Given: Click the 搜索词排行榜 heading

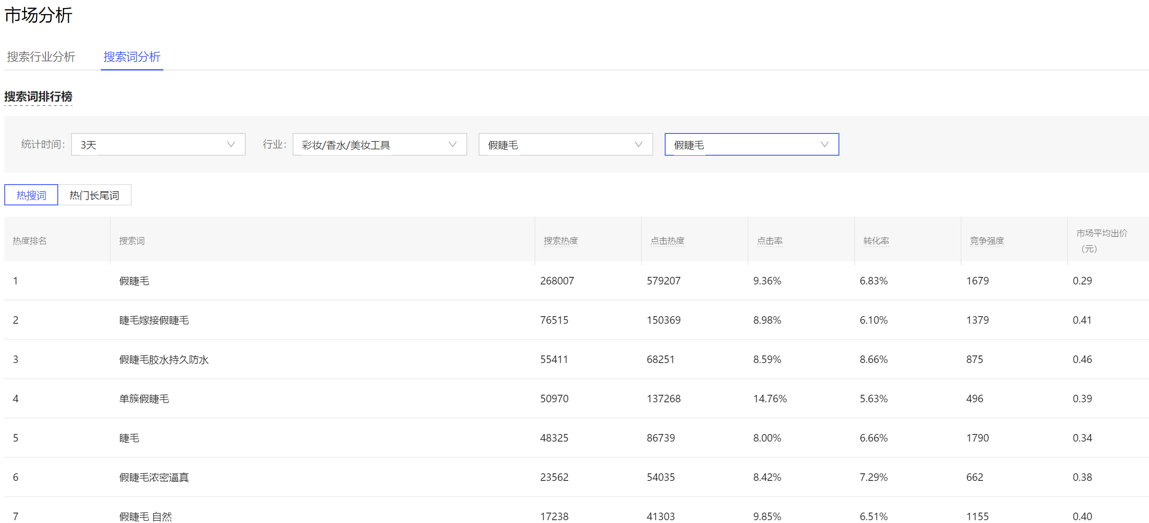Looking at the screenshot, I should click(38, 97).
